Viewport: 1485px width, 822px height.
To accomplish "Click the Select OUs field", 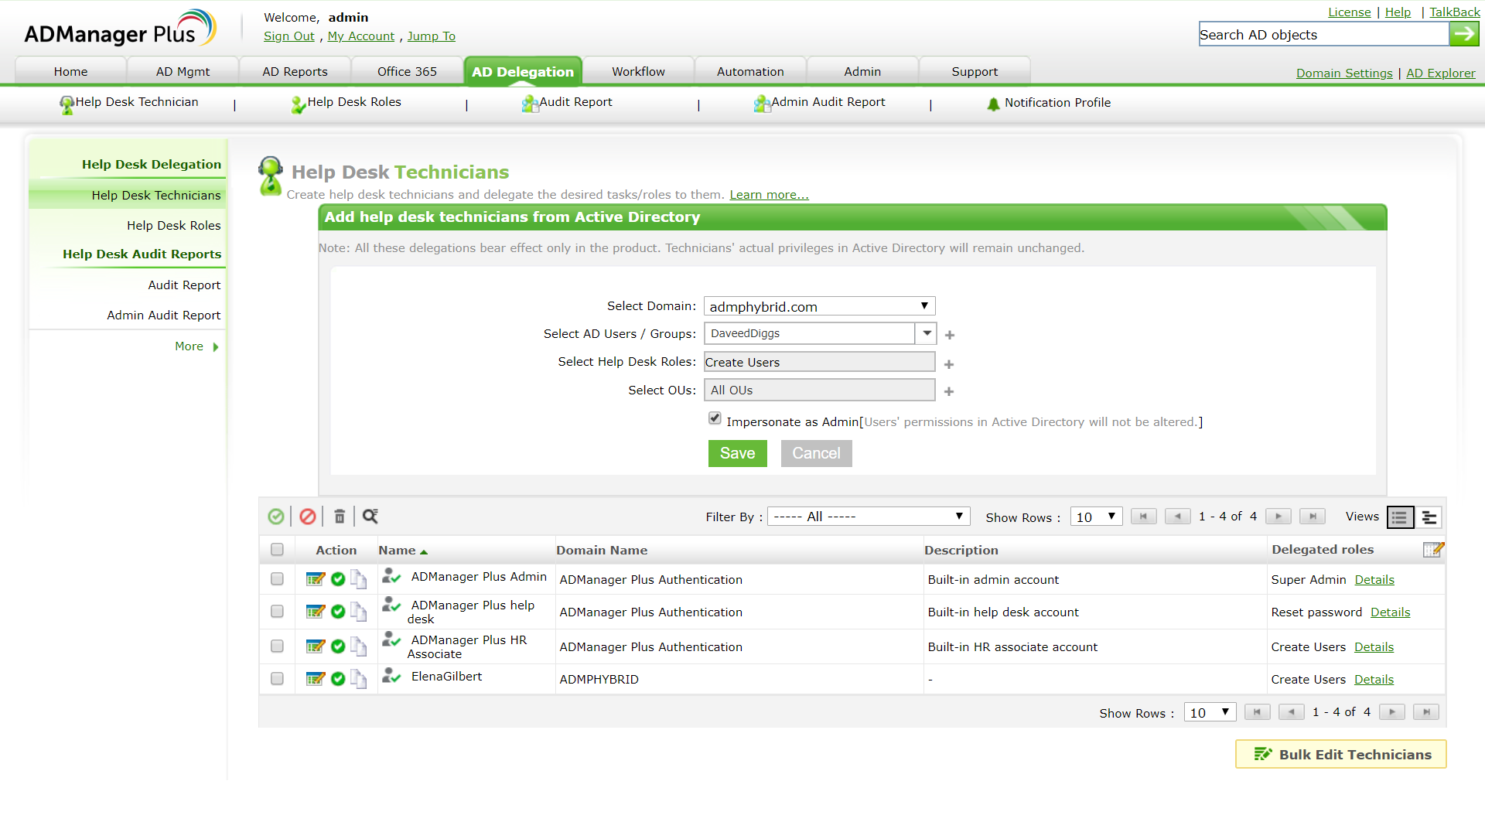I will coord(819,390).
